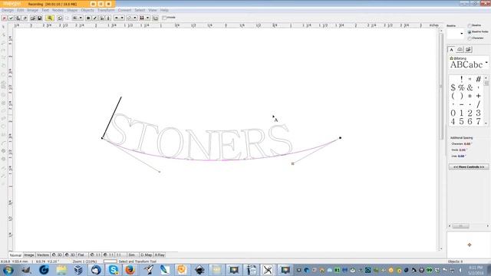Viewport: 491px width, 276px height.
Task: Open the font selection dropdown arrow
Action: [x=486, y=63]
